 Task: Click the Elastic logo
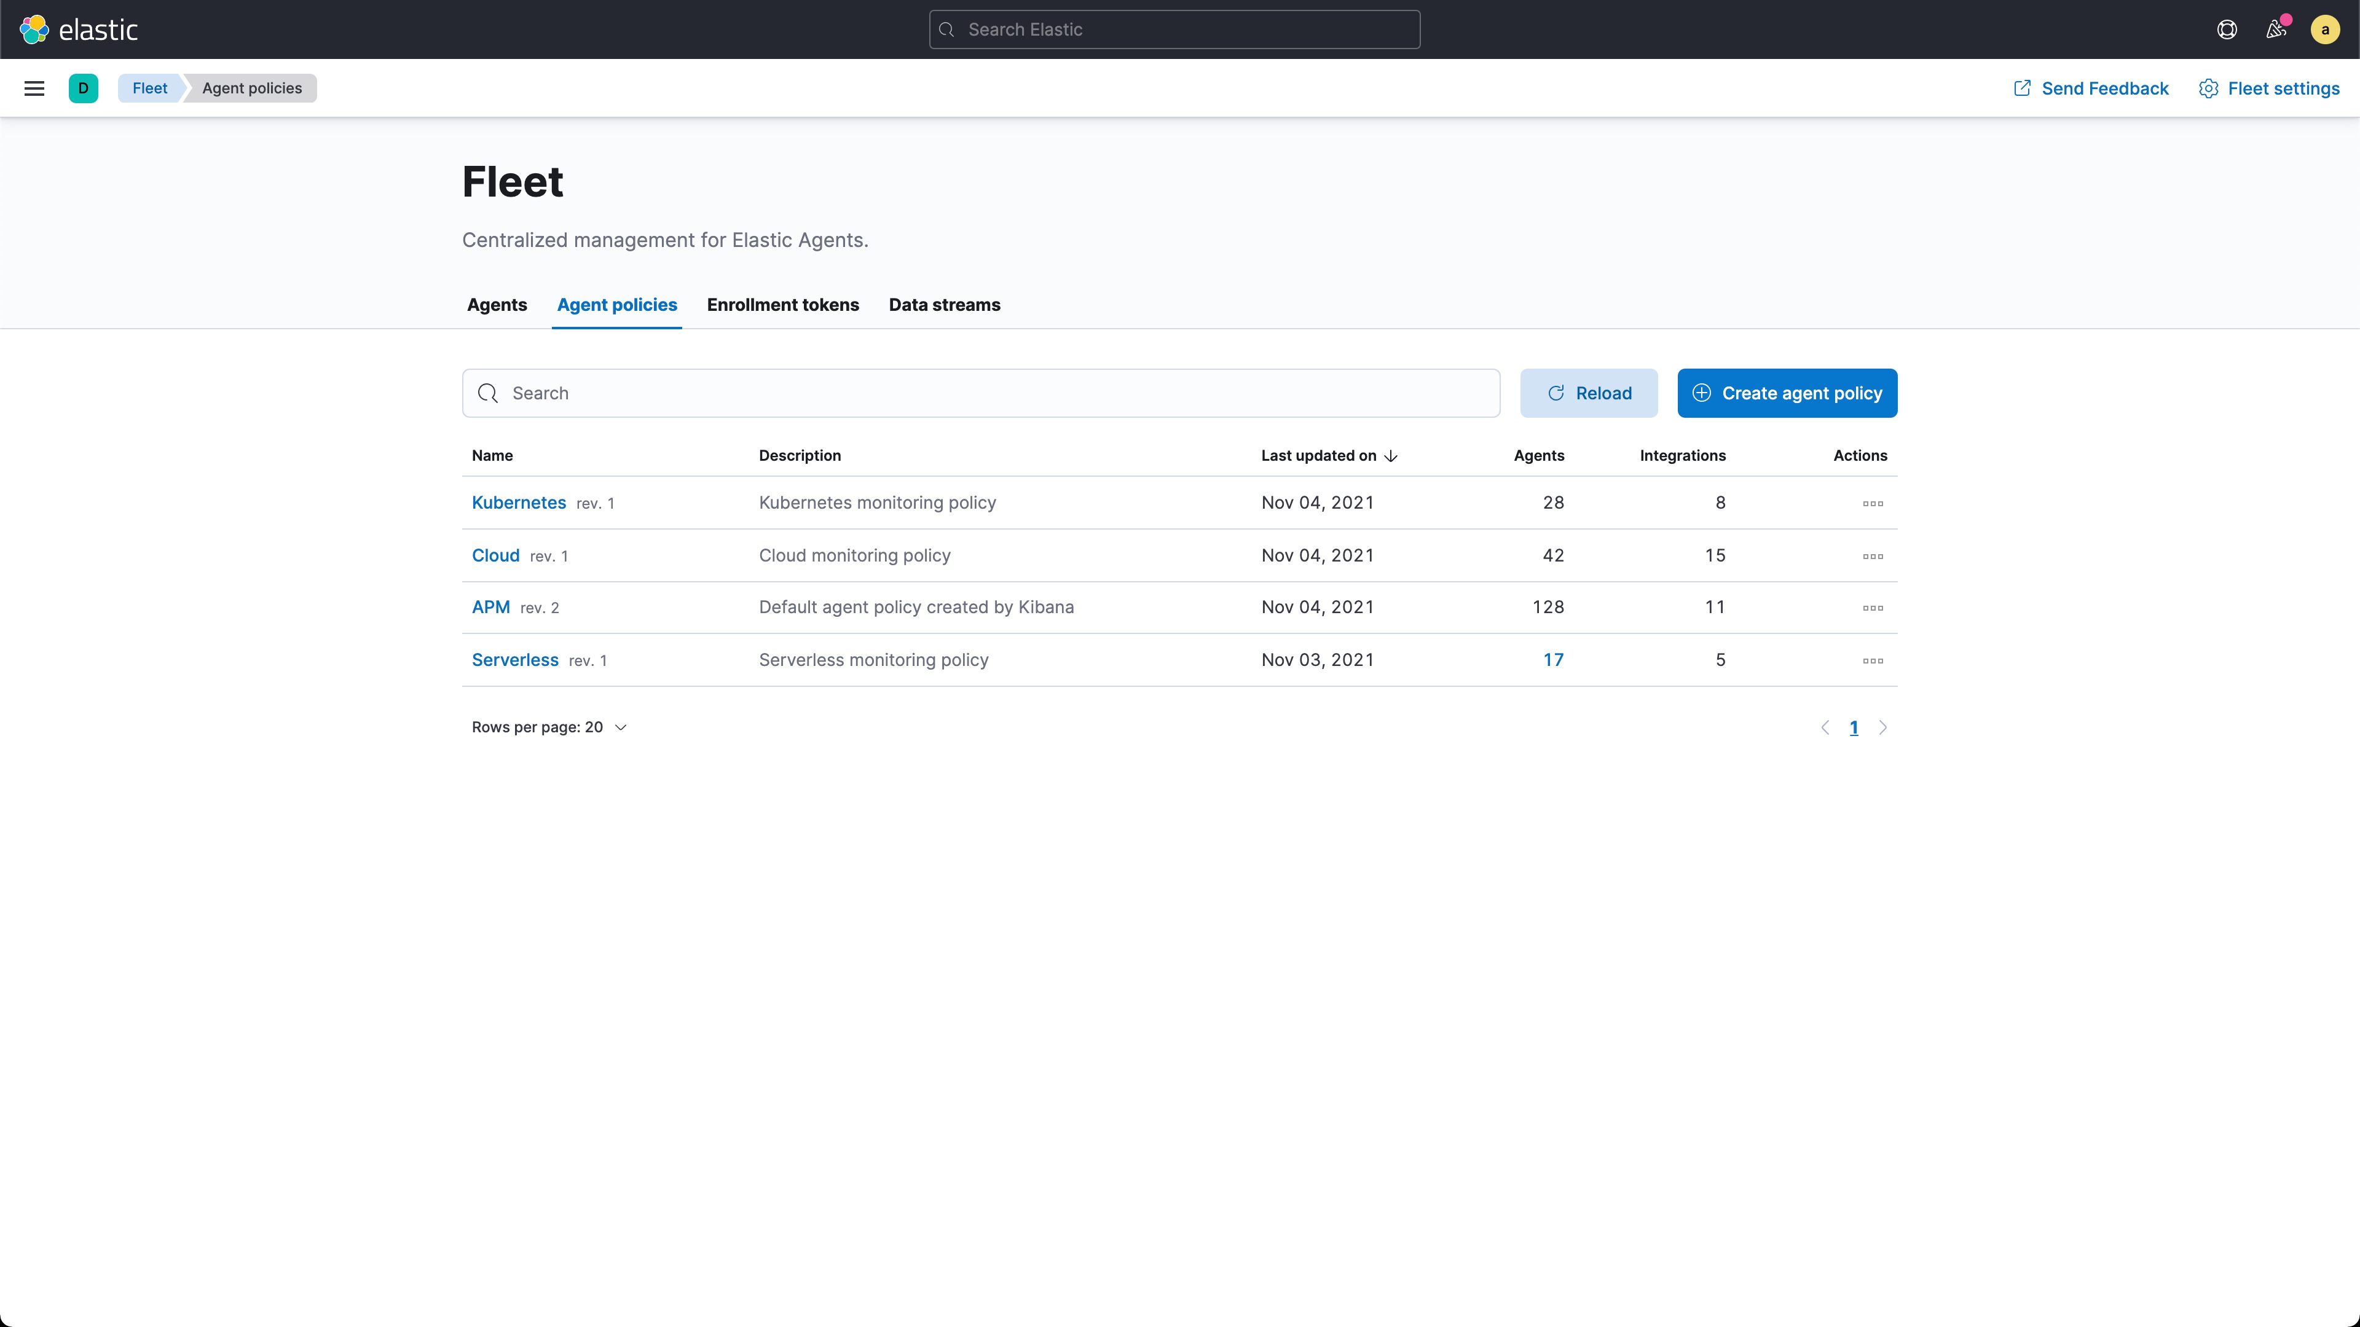pos(79,29)
